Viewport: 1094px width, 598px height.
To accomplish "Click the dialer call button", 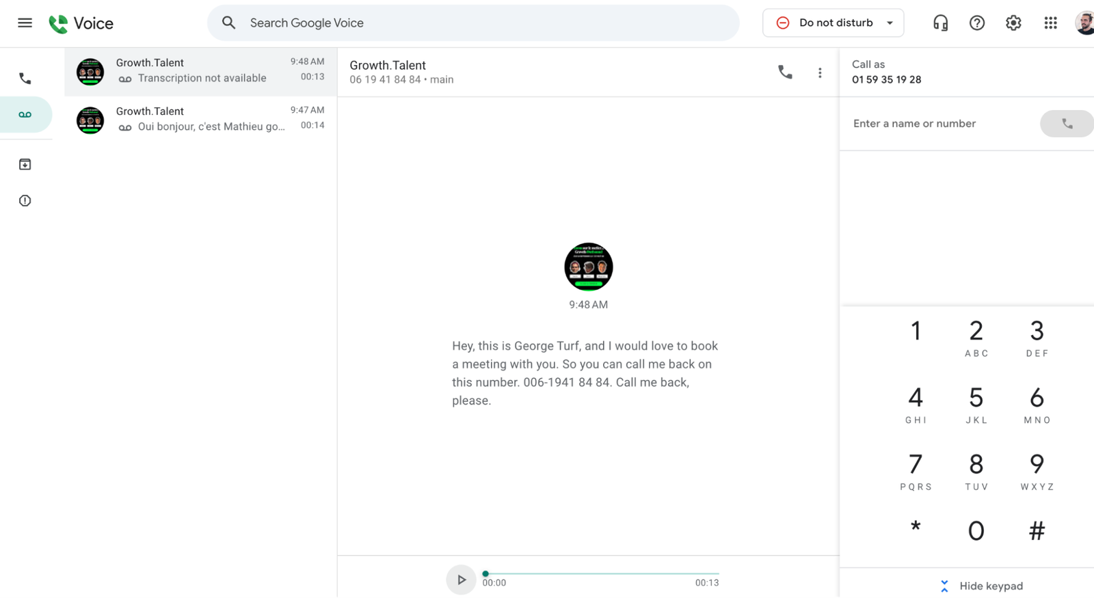I will coord(1067,124).
